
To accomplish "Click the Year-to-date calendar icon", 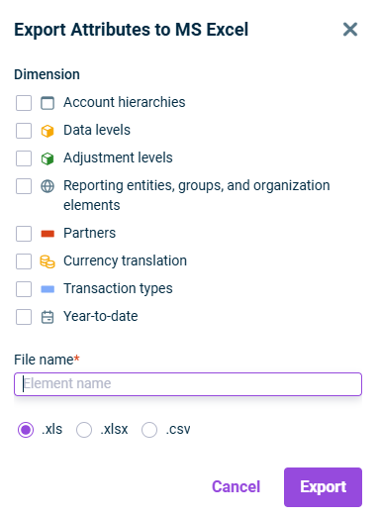I will (x=47, y=317).
